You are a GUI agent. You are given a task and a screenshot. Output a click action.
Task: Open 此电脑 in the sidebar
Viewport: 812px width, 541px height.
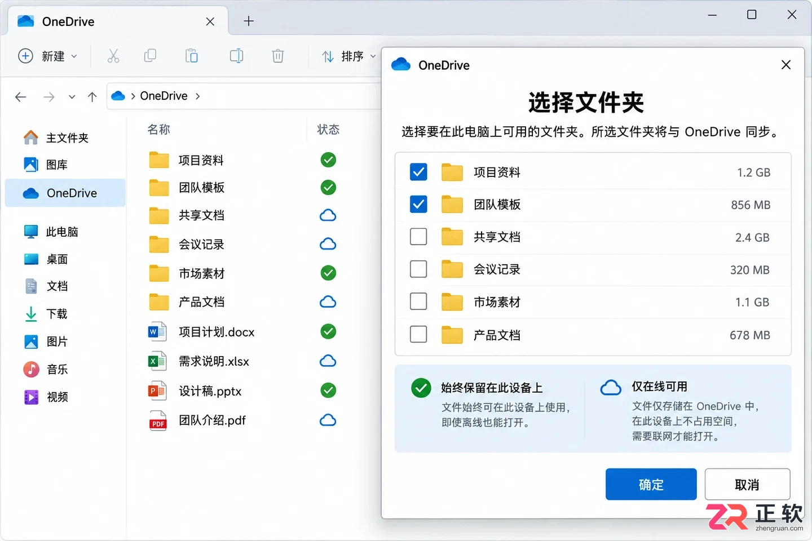coord(65,232)
